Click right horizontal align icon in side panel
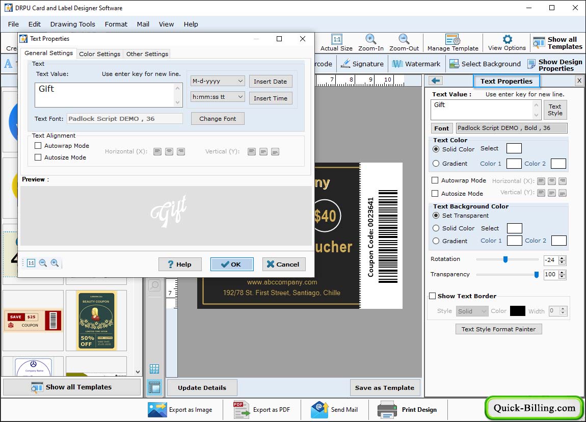 coord(563,181)
